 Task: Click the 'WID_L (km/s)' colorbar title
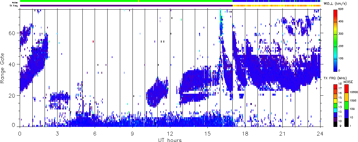337,3
